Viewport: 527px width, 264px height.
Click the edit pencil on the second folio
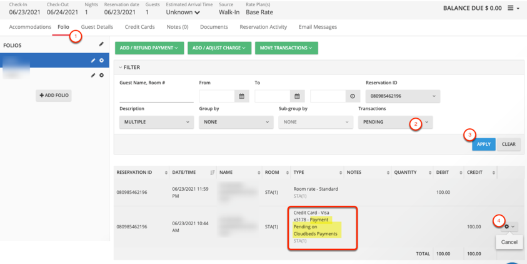93,75
